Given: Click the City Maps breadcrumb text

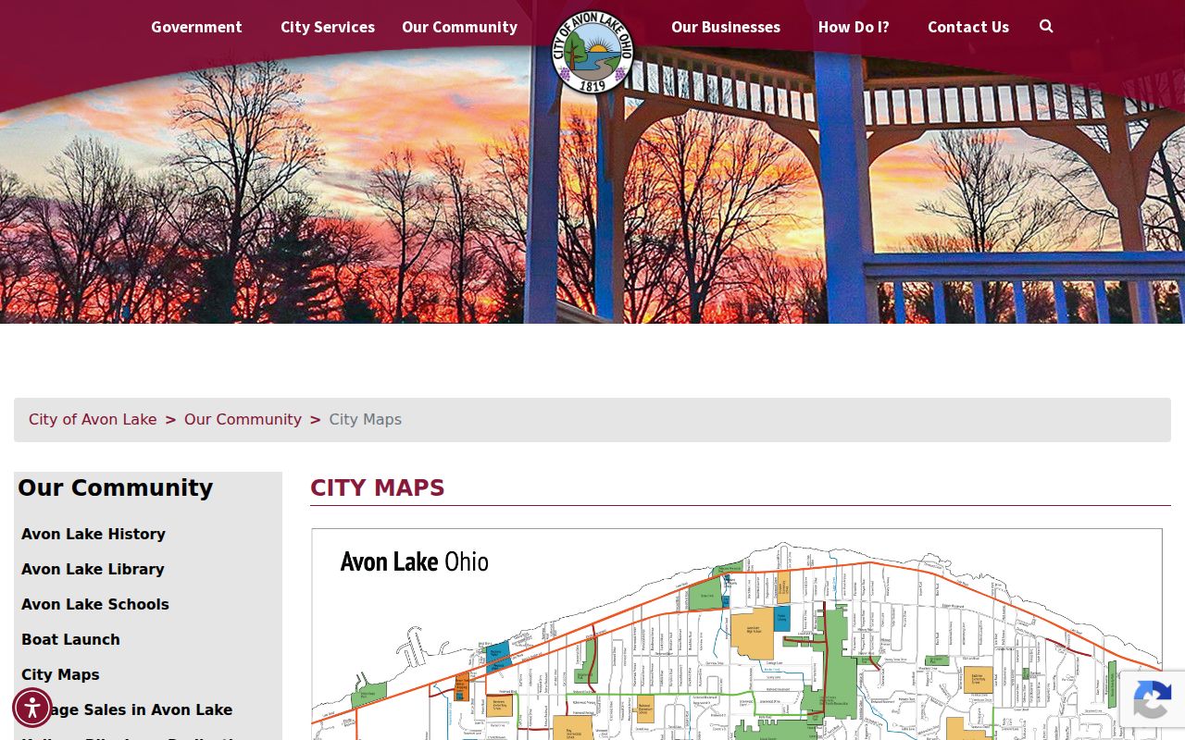Looking at the screenshot, I should coord(366,419).
